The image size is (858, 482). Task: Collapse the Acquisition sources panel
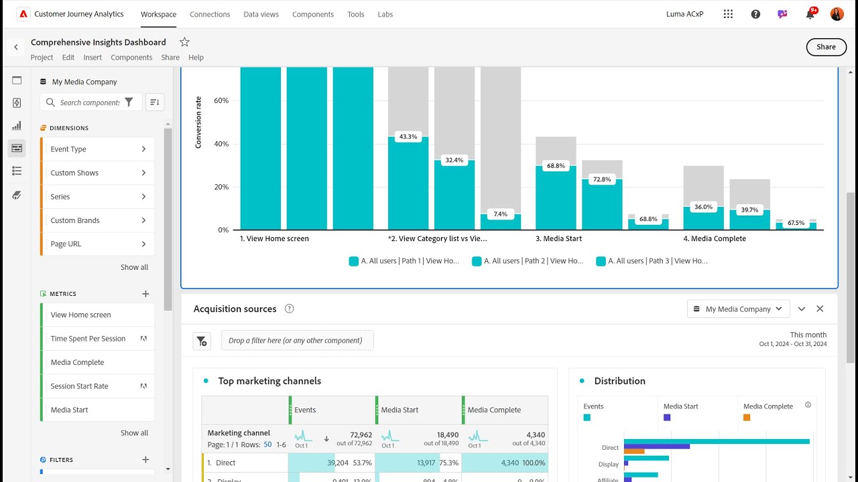(802, 309)
